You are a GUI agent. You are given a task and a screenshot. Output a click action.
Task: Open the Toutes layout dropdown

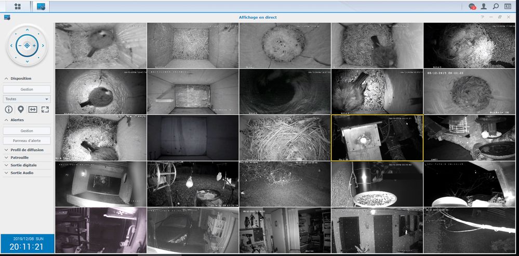click(x=27, y=98)
